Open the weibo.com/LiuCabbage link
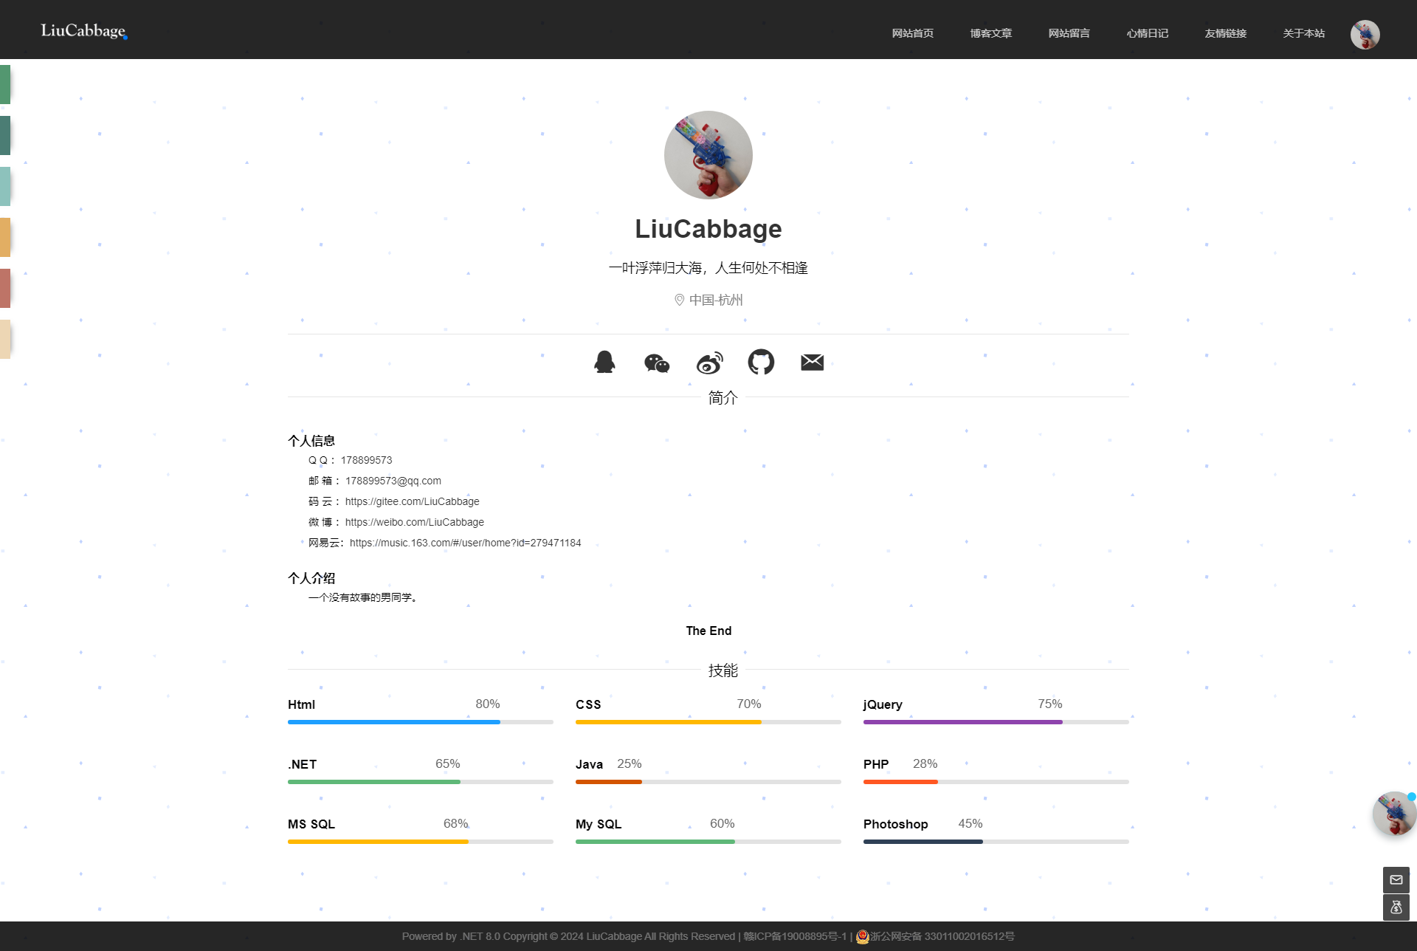The height and width of the screenshot is (951, 1417). pos(414,522)
